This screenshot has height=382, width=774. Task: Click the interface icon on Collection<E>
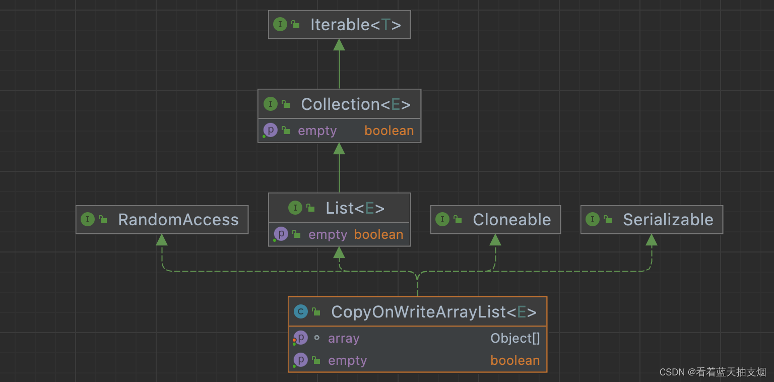pos(271,104)
